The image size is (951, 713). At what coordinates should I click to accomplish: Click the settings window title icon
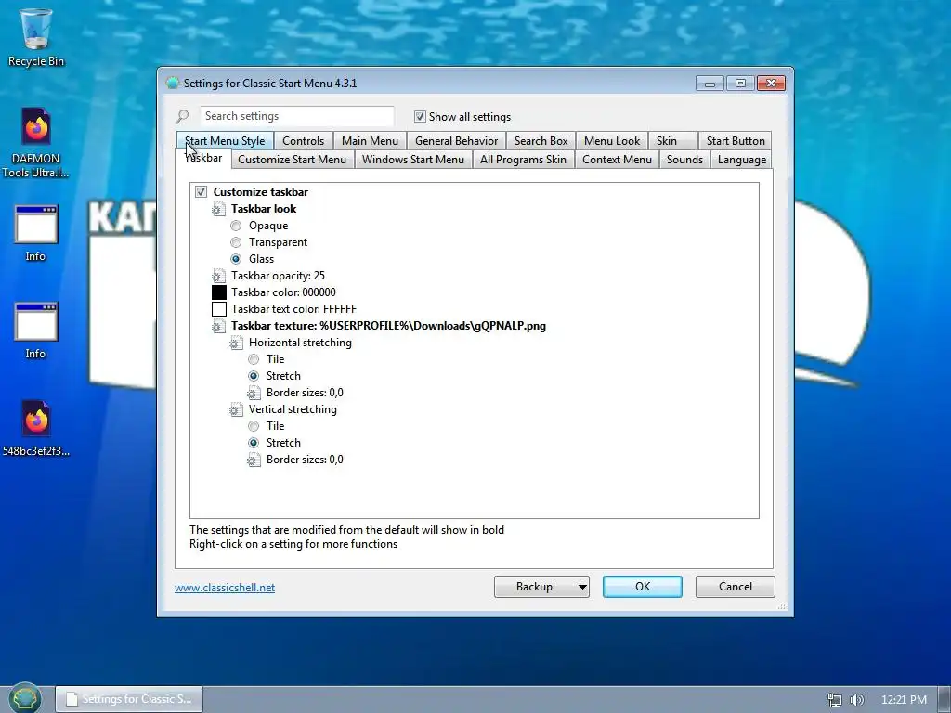(172, 83)
